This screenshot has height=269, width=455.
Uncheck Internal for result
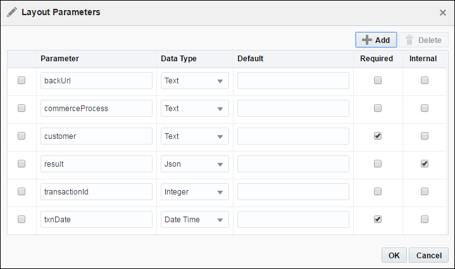pyautogui.click(x=425, y=164)
